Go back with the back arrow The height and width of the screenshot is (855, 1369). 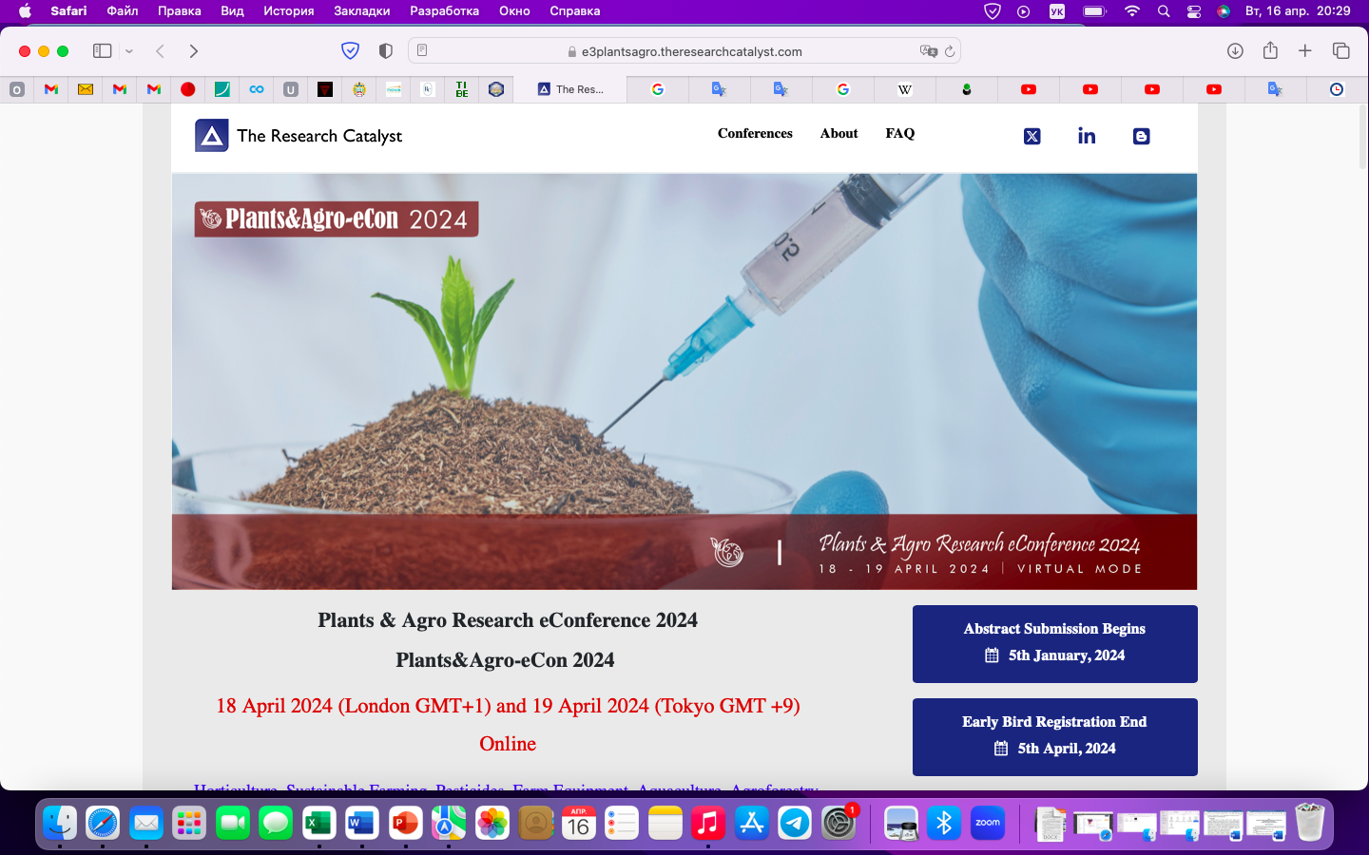click(x=160, y=51)
